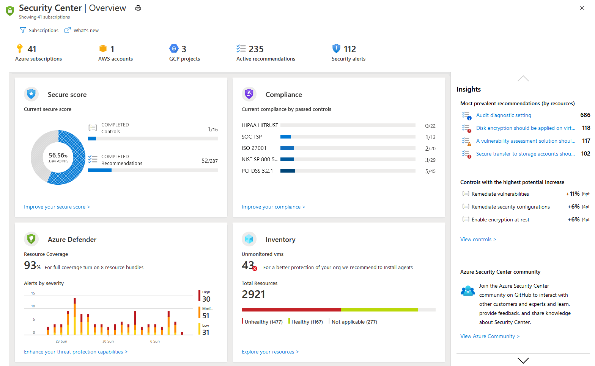Click the secure score donut chart

pyautogui.click(x=58, y=157)
